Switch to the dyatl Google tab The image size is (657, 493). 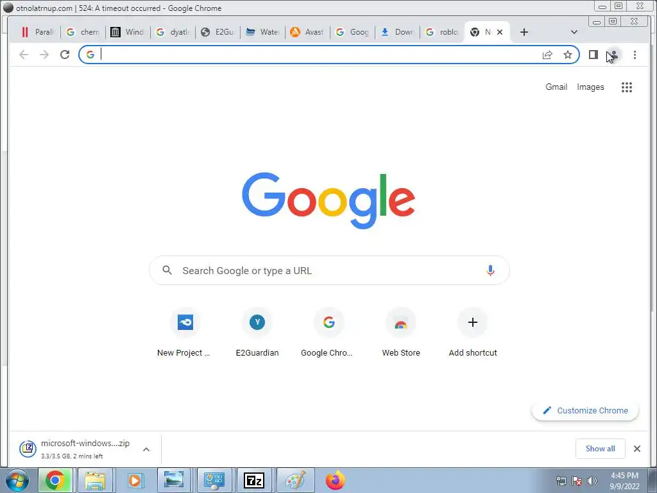173,32
